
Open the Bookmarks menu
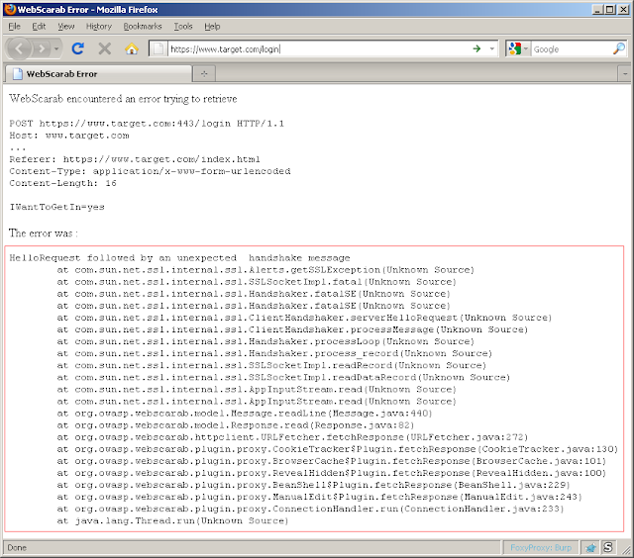(143, 27)
